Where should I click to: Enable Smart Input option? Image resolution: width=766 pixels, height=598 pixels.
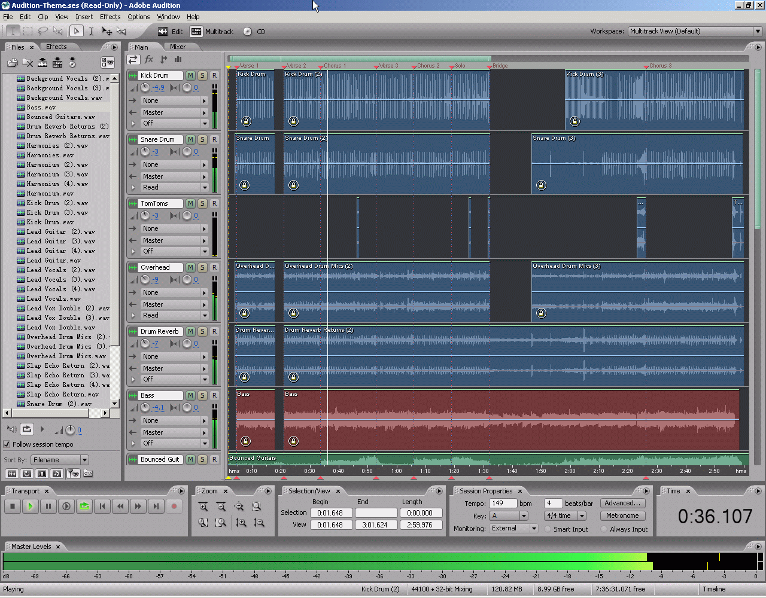click(548, 529)
